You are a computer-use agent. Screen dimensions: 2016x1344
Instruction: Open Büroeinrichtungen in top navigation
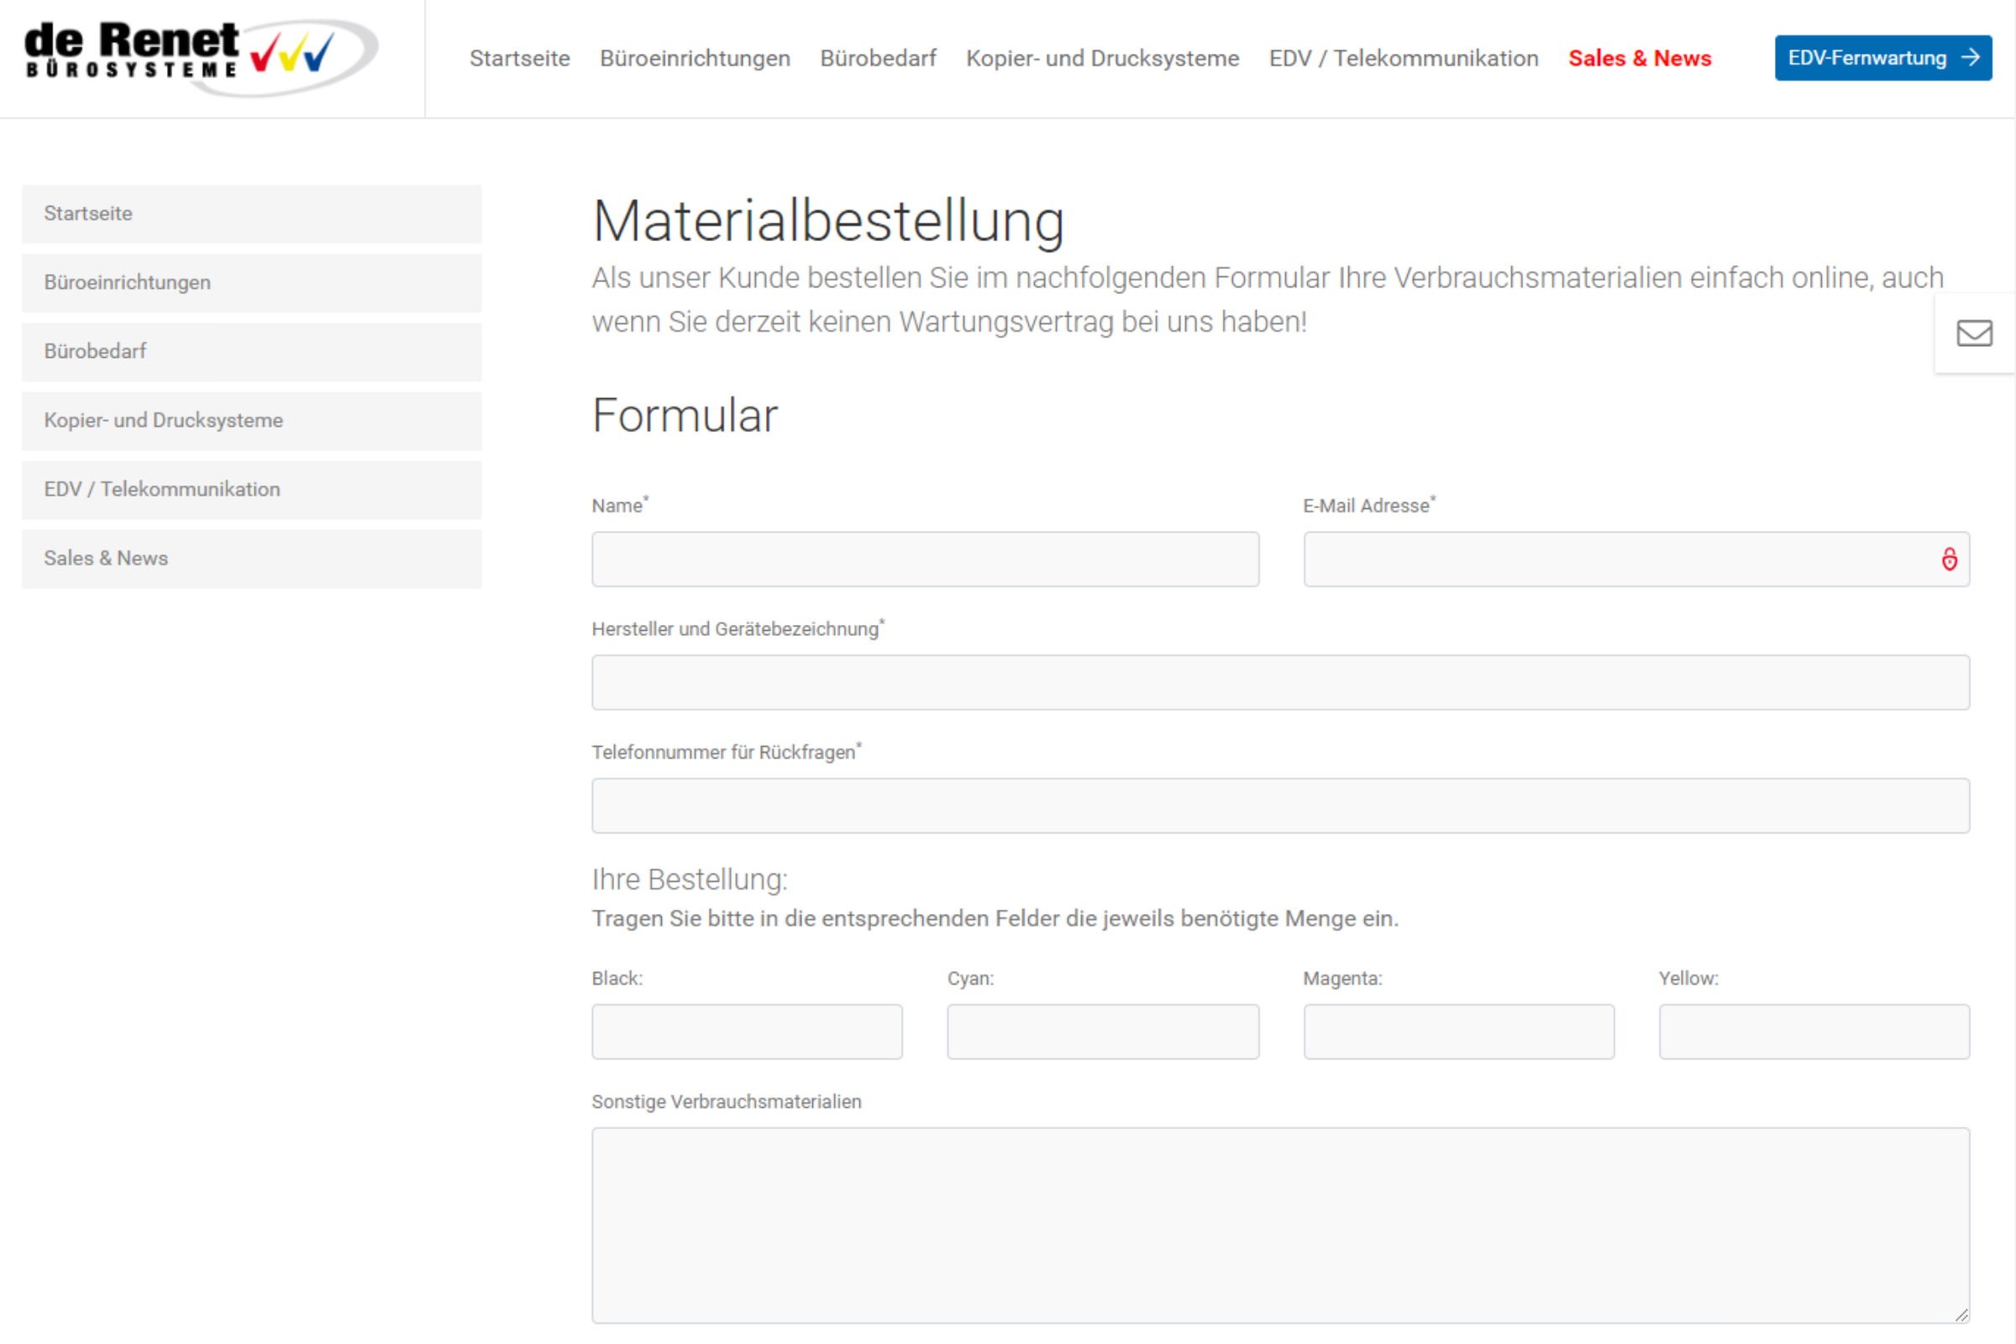(695, 58)
